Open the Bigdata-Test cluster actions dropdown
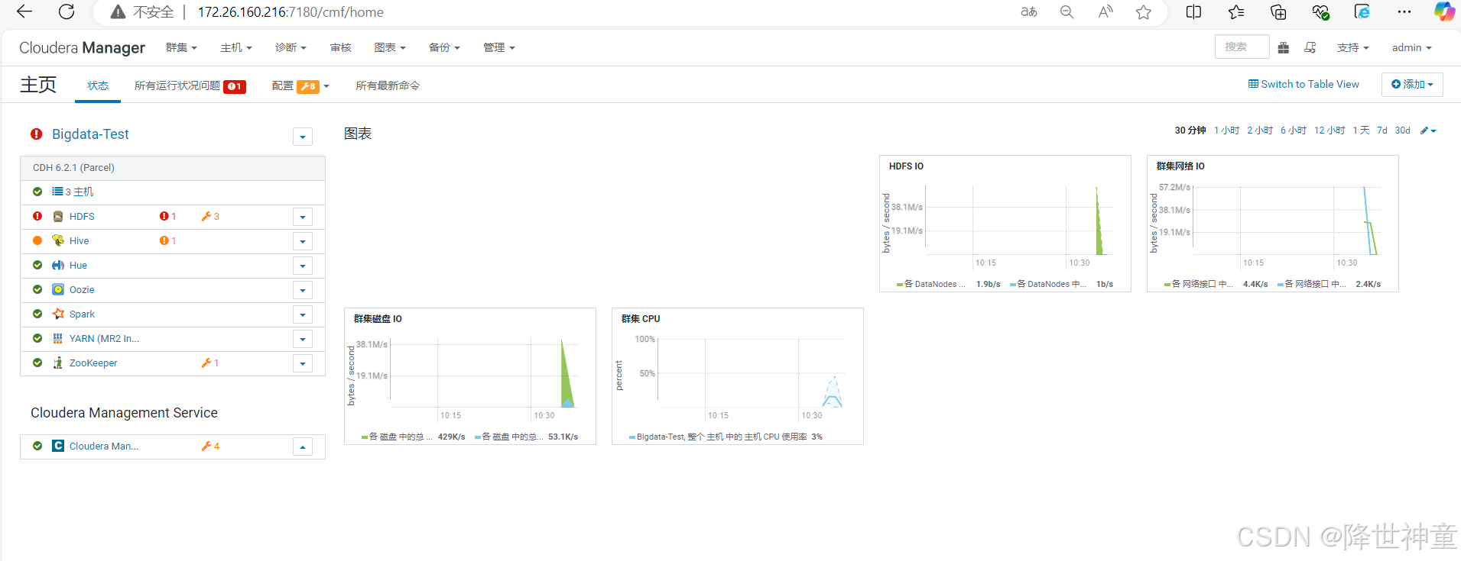Viewport: 1461px width, 561px height. (x=303, y=137)
